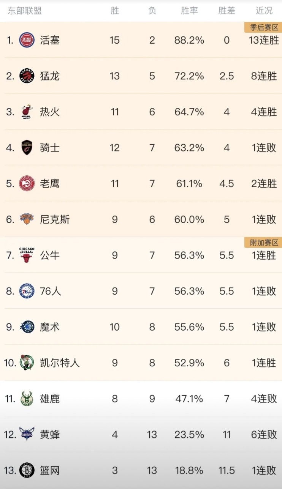Viewport: 282px width, 489px height.
Task: Click the 附加赛区 play-in zone label
Action: point(263,243)
